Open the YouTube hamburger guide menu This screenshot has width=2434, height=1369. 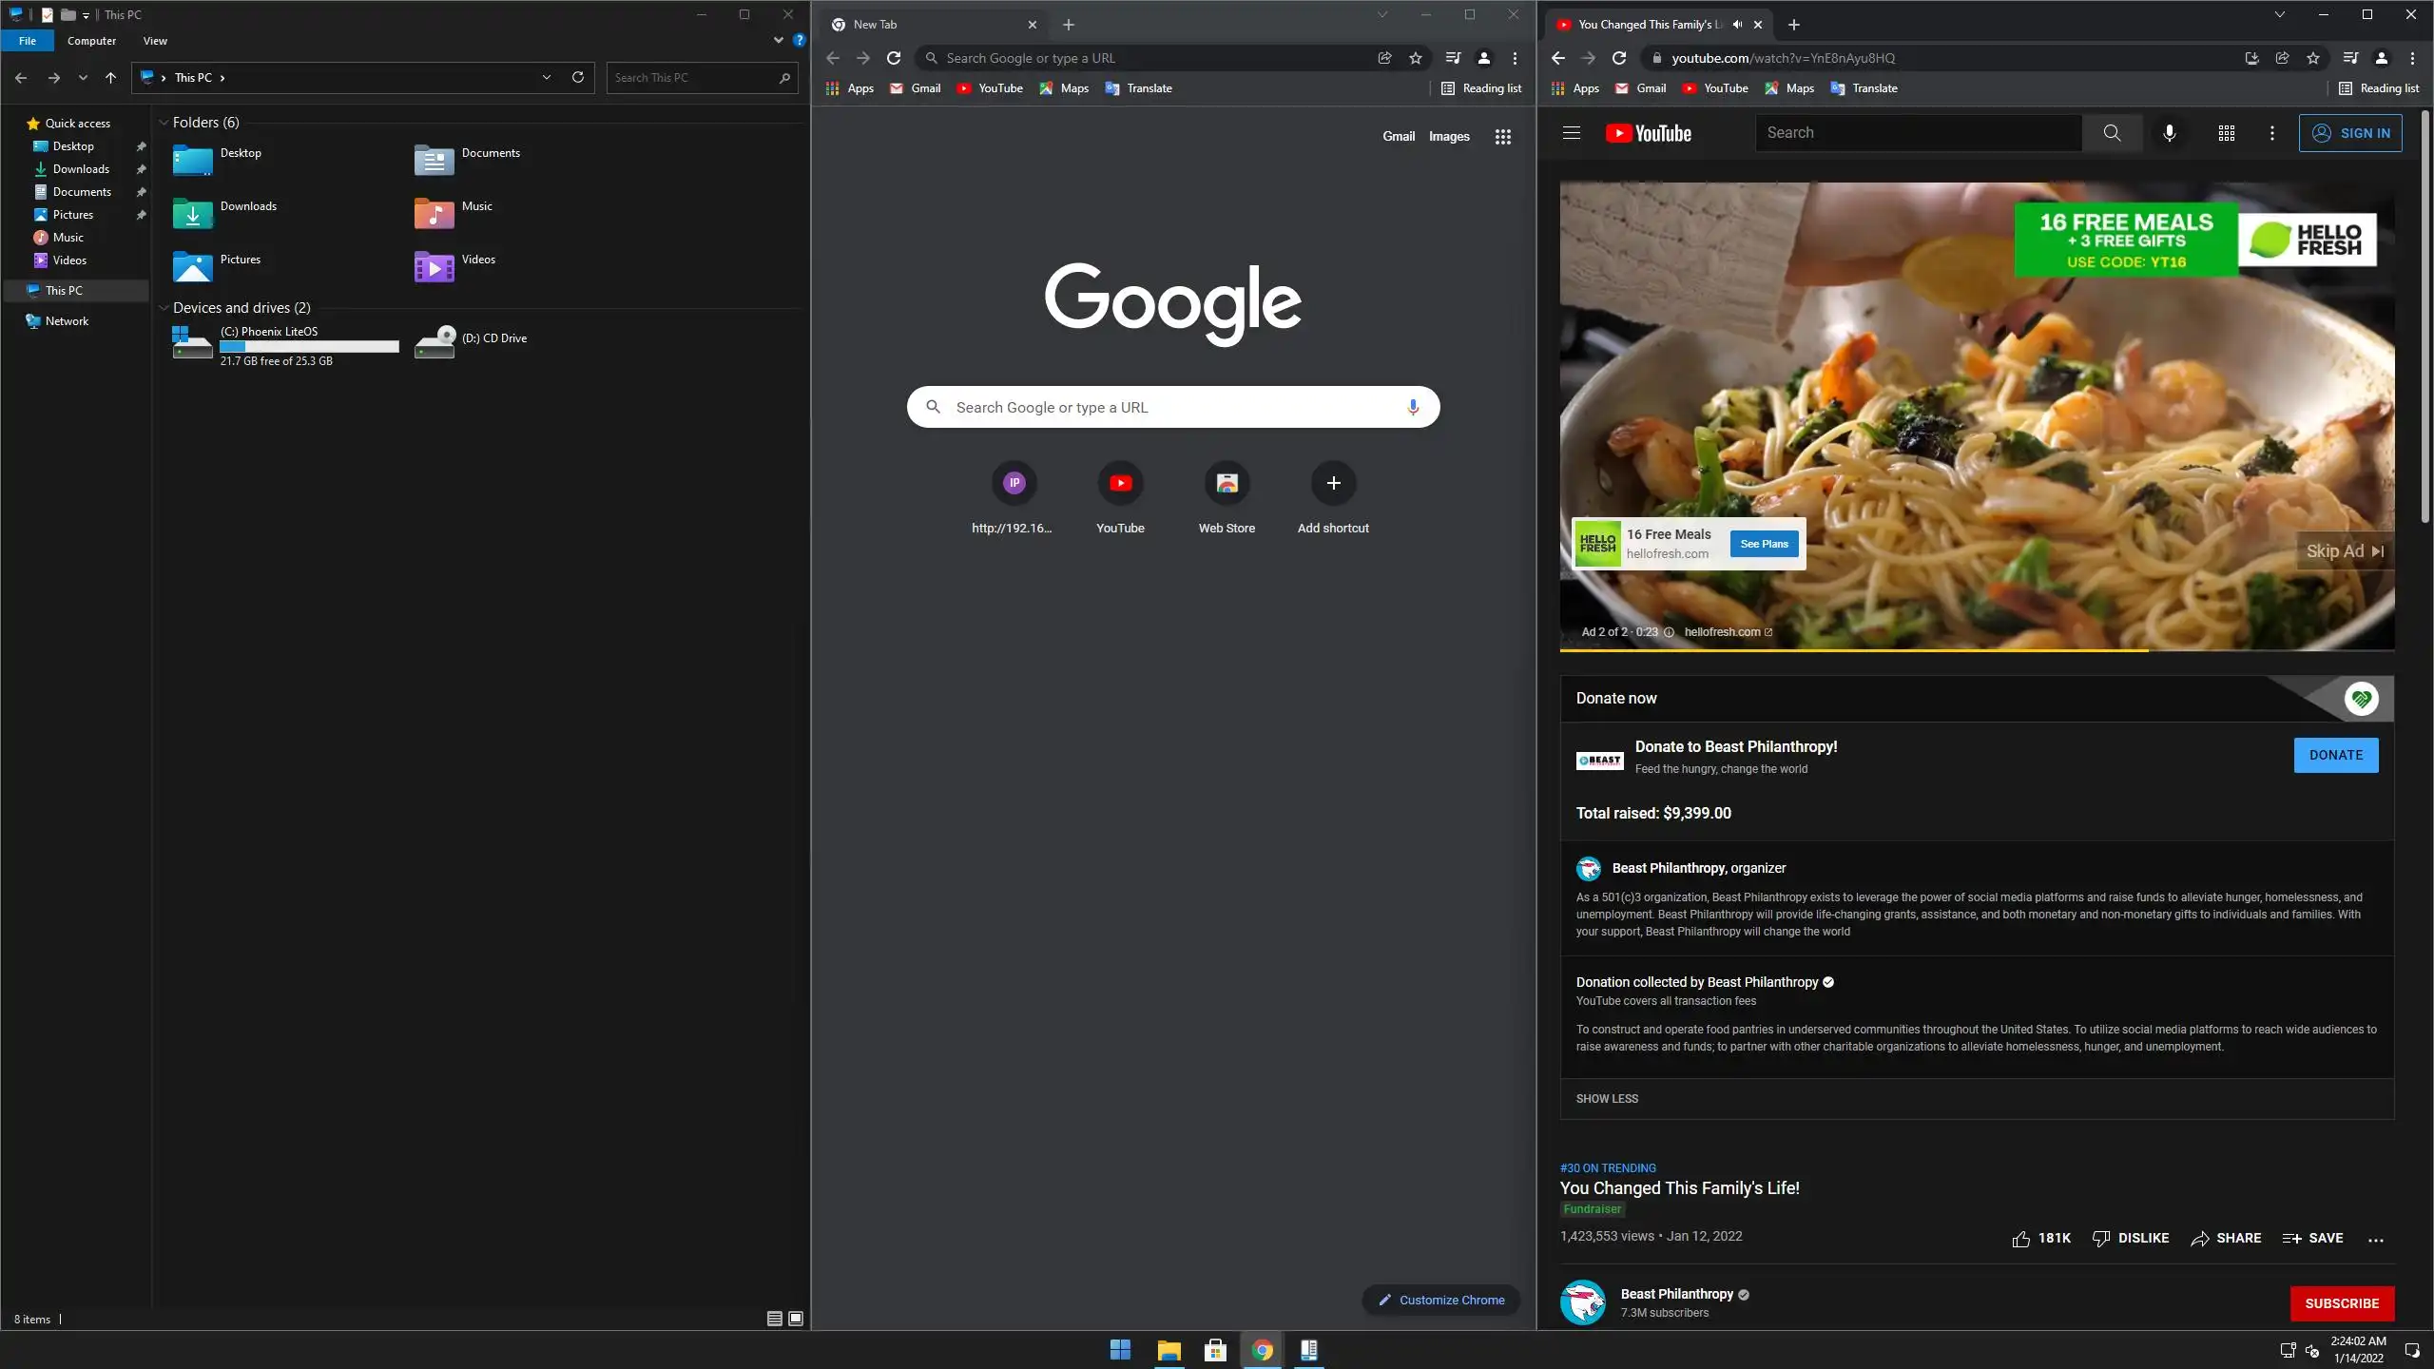(1571, 133)
